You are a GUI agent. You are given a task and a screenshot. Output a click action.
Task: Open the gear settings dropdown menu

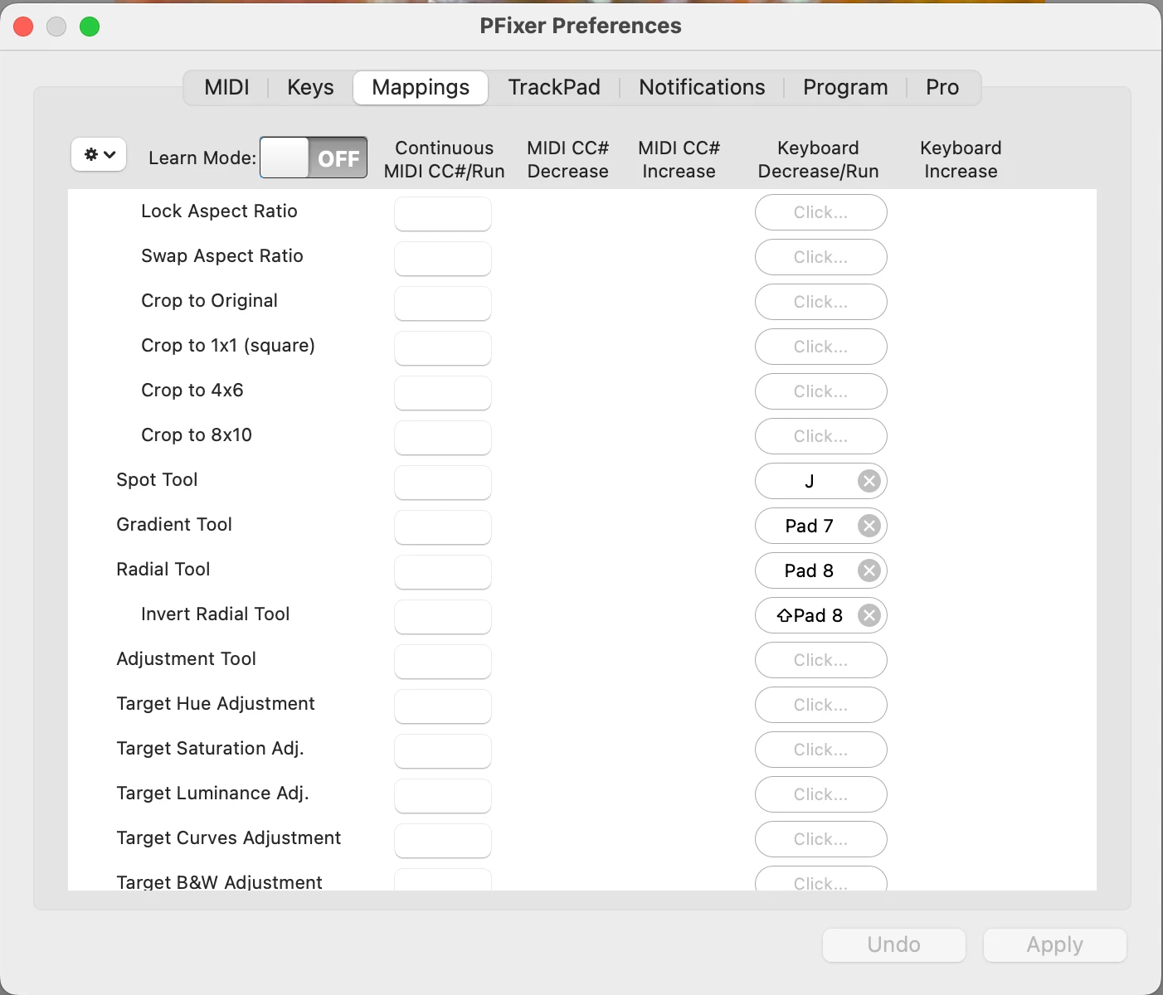click(99, 154)
